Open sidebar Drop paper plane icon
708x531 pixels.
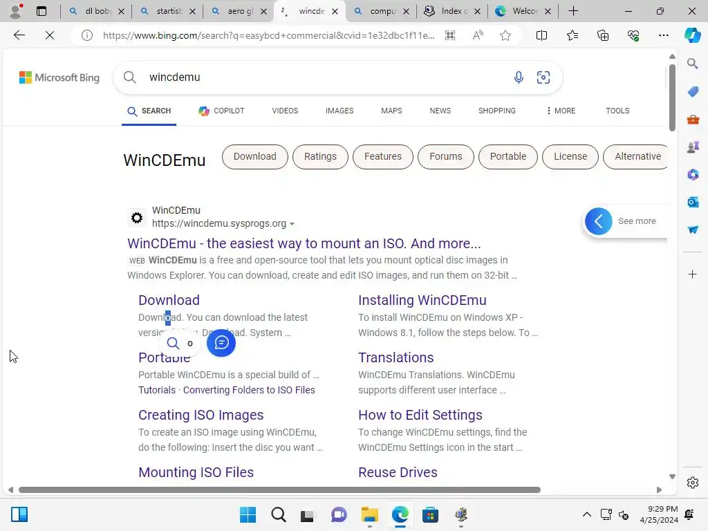coord(693,230)
